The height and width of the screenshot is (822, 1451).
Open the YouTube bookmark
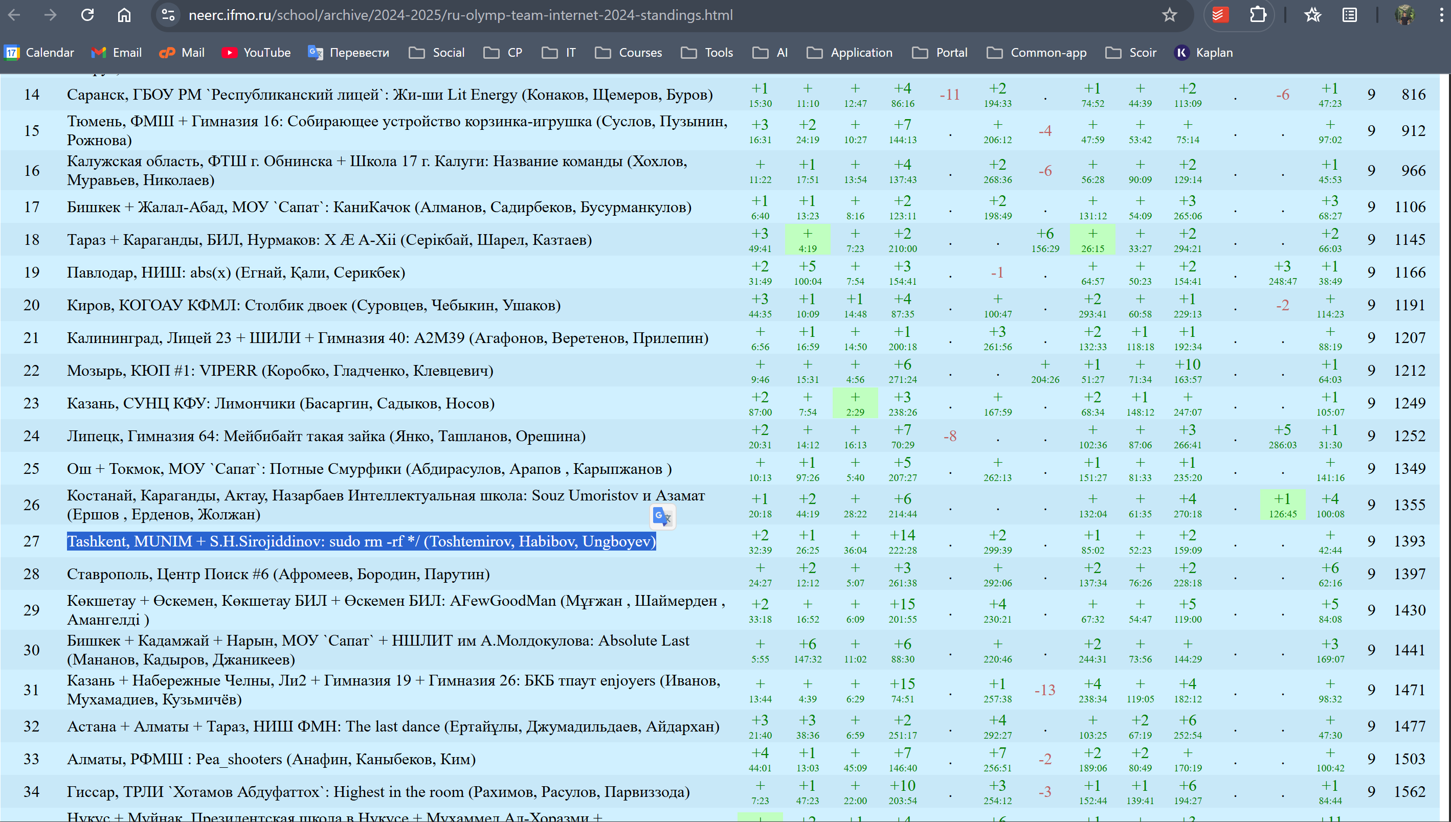pyautogui.click(x=256, y=53)
